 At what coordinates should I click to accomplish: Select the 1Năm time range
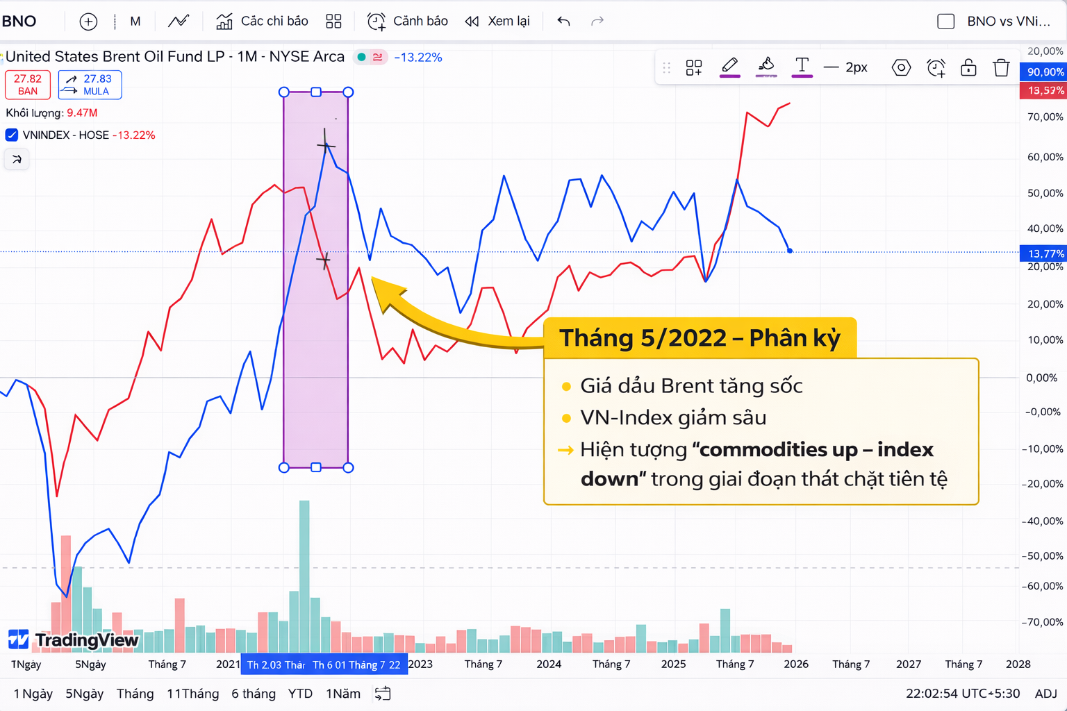click(342, 693)
